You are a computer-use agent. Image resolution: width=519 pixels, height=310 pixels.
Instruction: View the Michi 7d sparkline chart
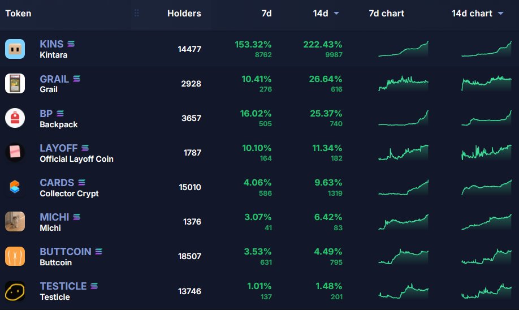coord(403,222)
